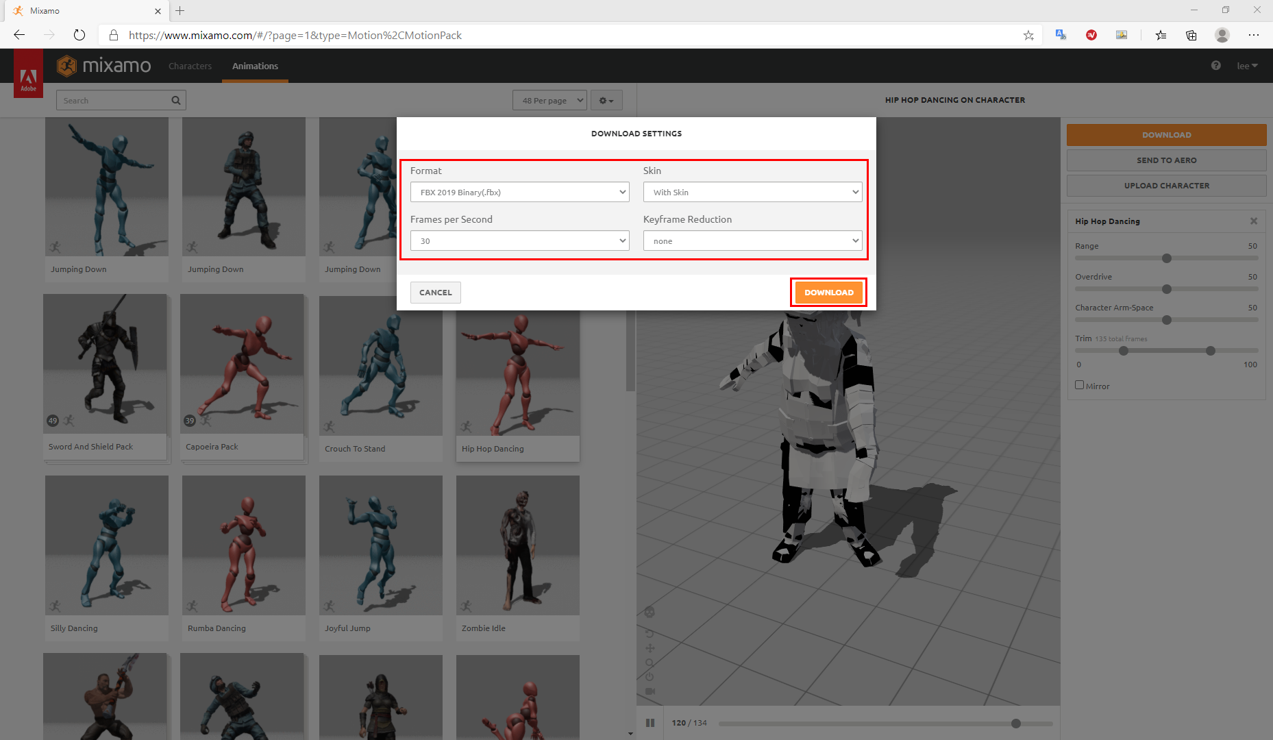The height and width of the screenshot is (740, 1273).
Task: Open the browser collections icon
Action: 1191,35
